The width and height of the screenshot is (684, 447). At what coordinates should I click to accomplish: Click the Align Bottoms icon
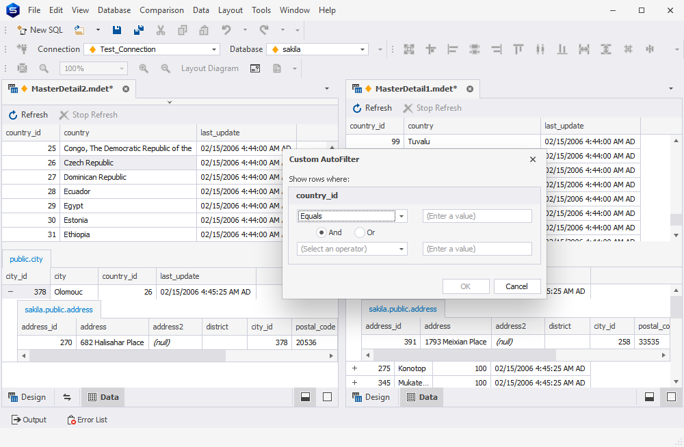point(562,49)
